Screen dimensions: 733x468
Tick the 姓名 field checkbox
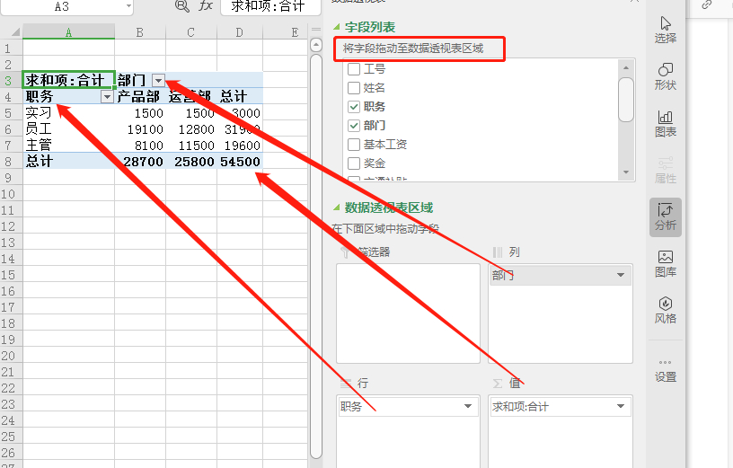click(x=354, y=88)
